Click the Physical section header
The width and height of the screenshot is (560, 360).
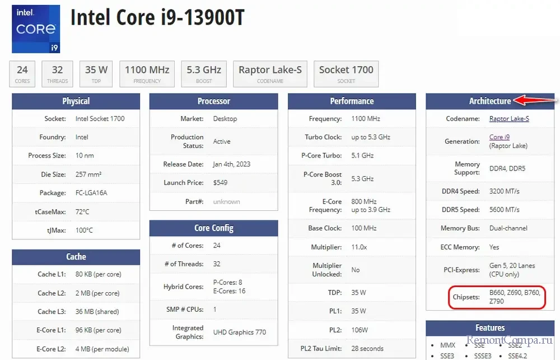[76, 101]
